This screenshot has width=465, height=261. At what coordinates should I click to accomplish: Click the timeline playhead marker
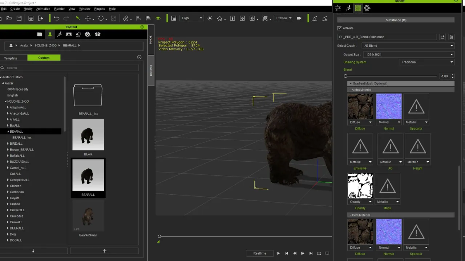[x=159, y=236]
